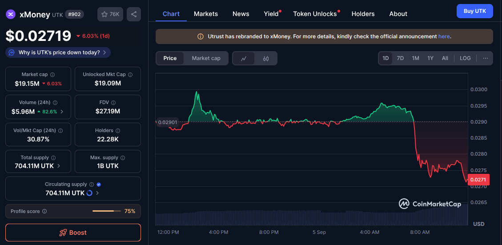Click the $19.09M unlocked market cap value
The image size is (502, 245).
pos(108,83)
